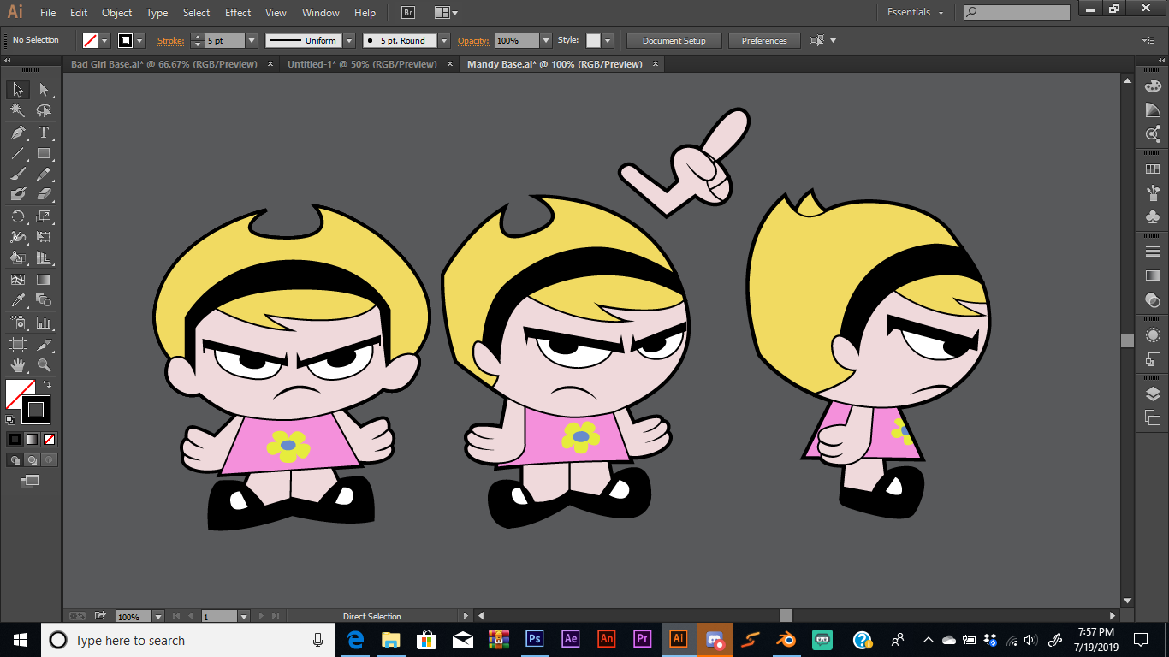This screenshot has width=1169, height=657.
Task: Open the Artboards panel icon
Action: [1153, 417]
